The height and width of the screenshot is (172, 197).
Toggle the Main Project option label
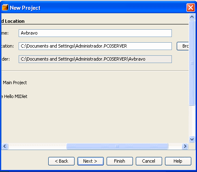click(15, 83)
